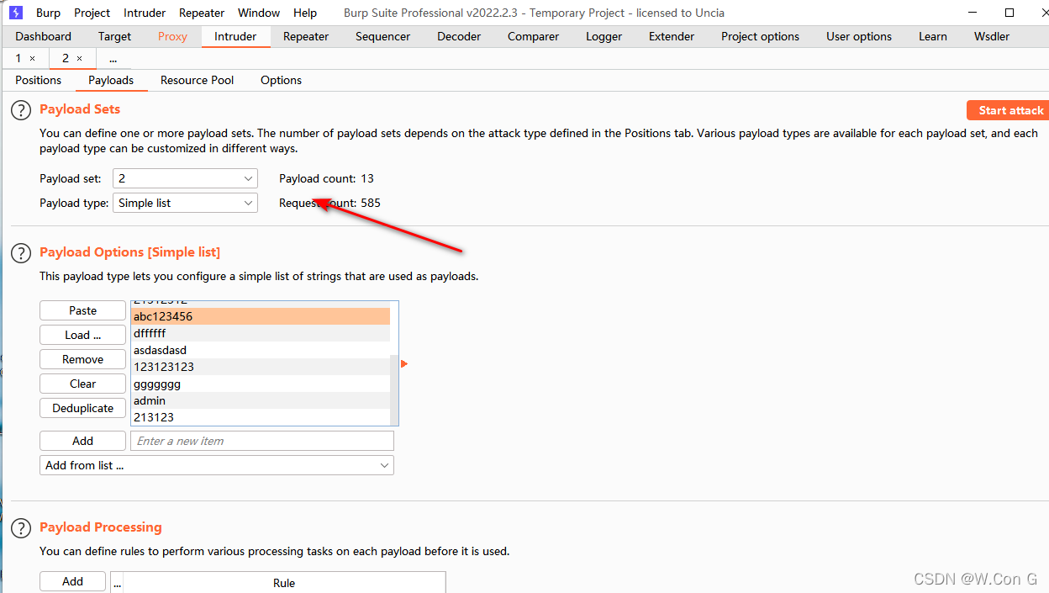Click the Paste button

82,310
